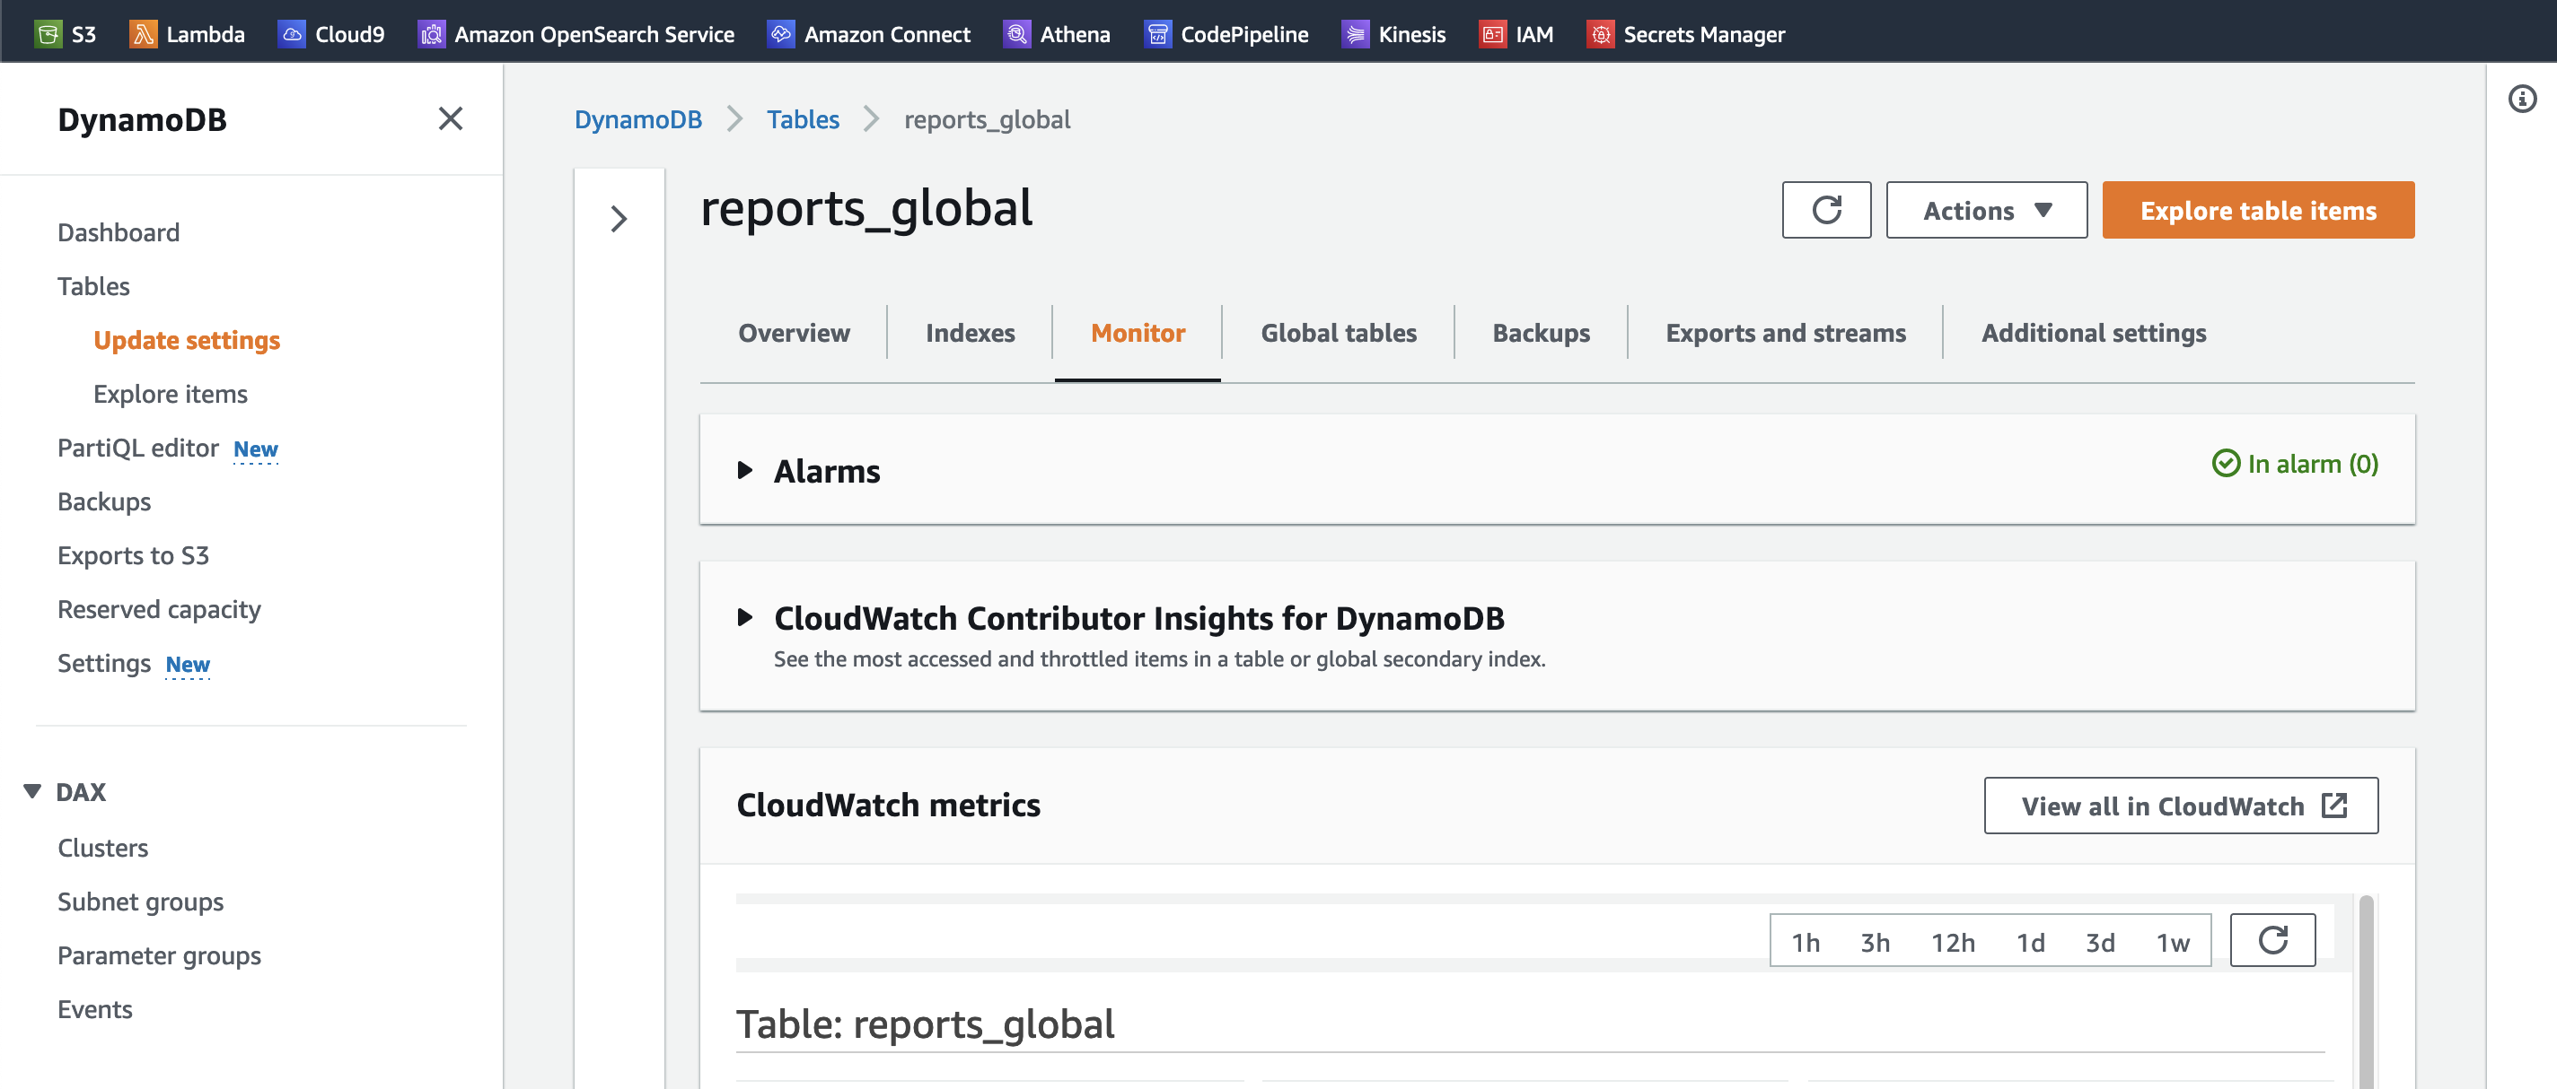Open Update settings in the sidebar
The image size is (2557, 1089).
tap(187, 340)
